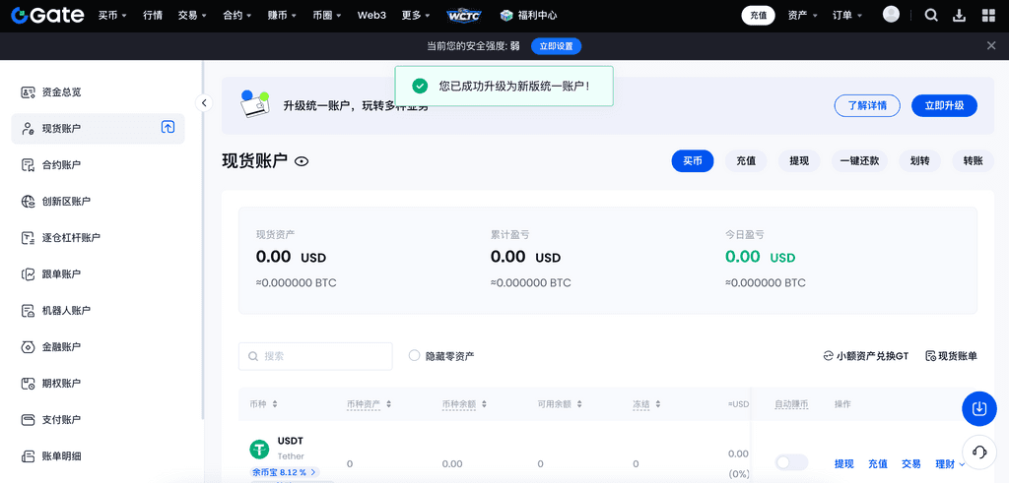1009x483 pixels.
Task: Enable the USDT 自动赚币 switch
Action: click(790, 462)
